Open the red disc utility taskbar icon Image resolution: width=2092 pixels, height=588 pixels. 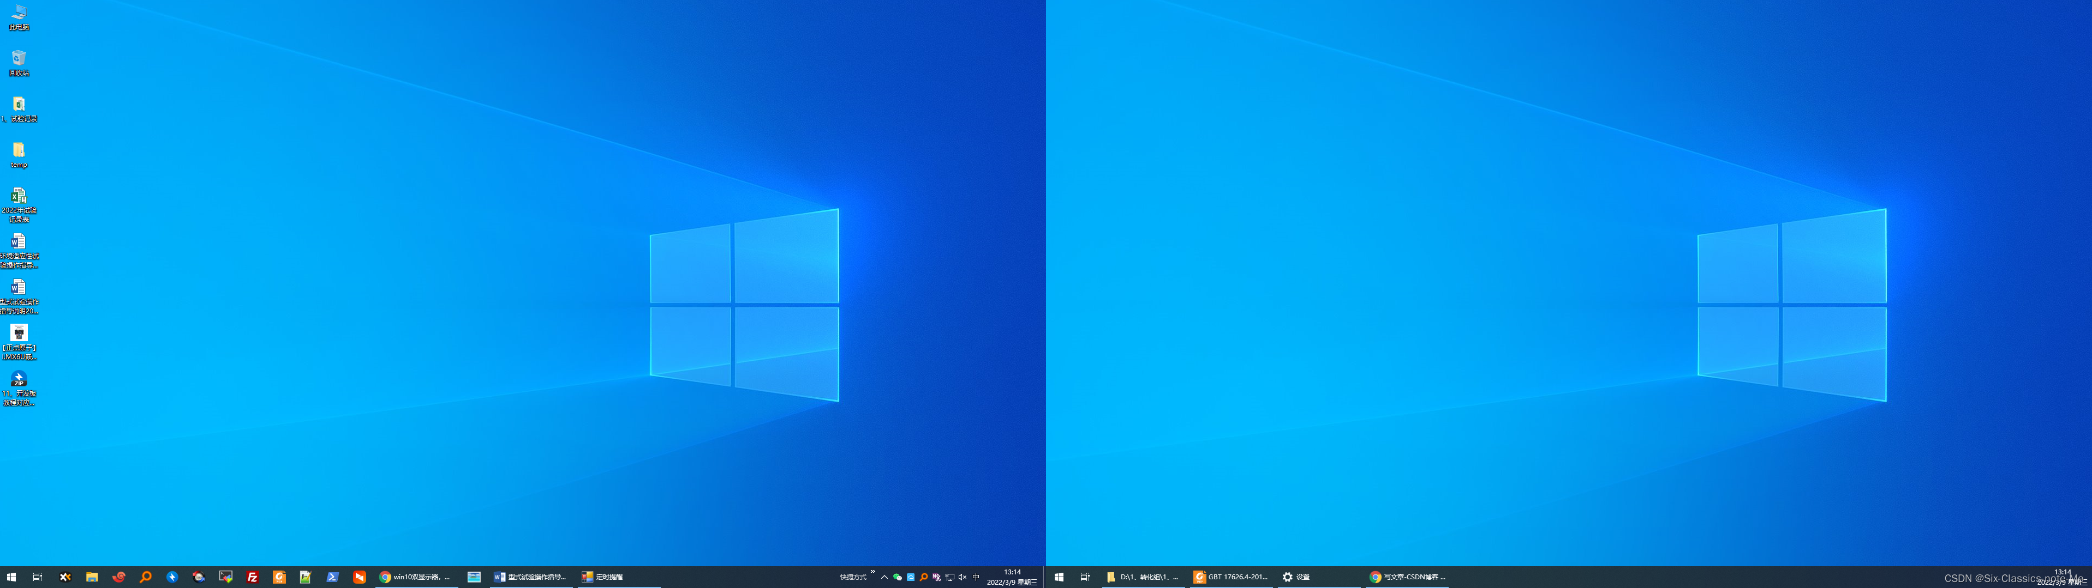tap(199, 577)
